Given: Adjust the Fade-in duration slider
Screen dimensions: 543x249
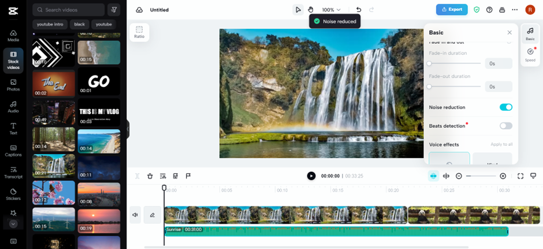Looking at the screenshot, I should [455, 63].
